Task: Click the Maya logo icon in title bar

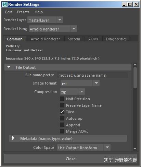Action: pos(5,4)
